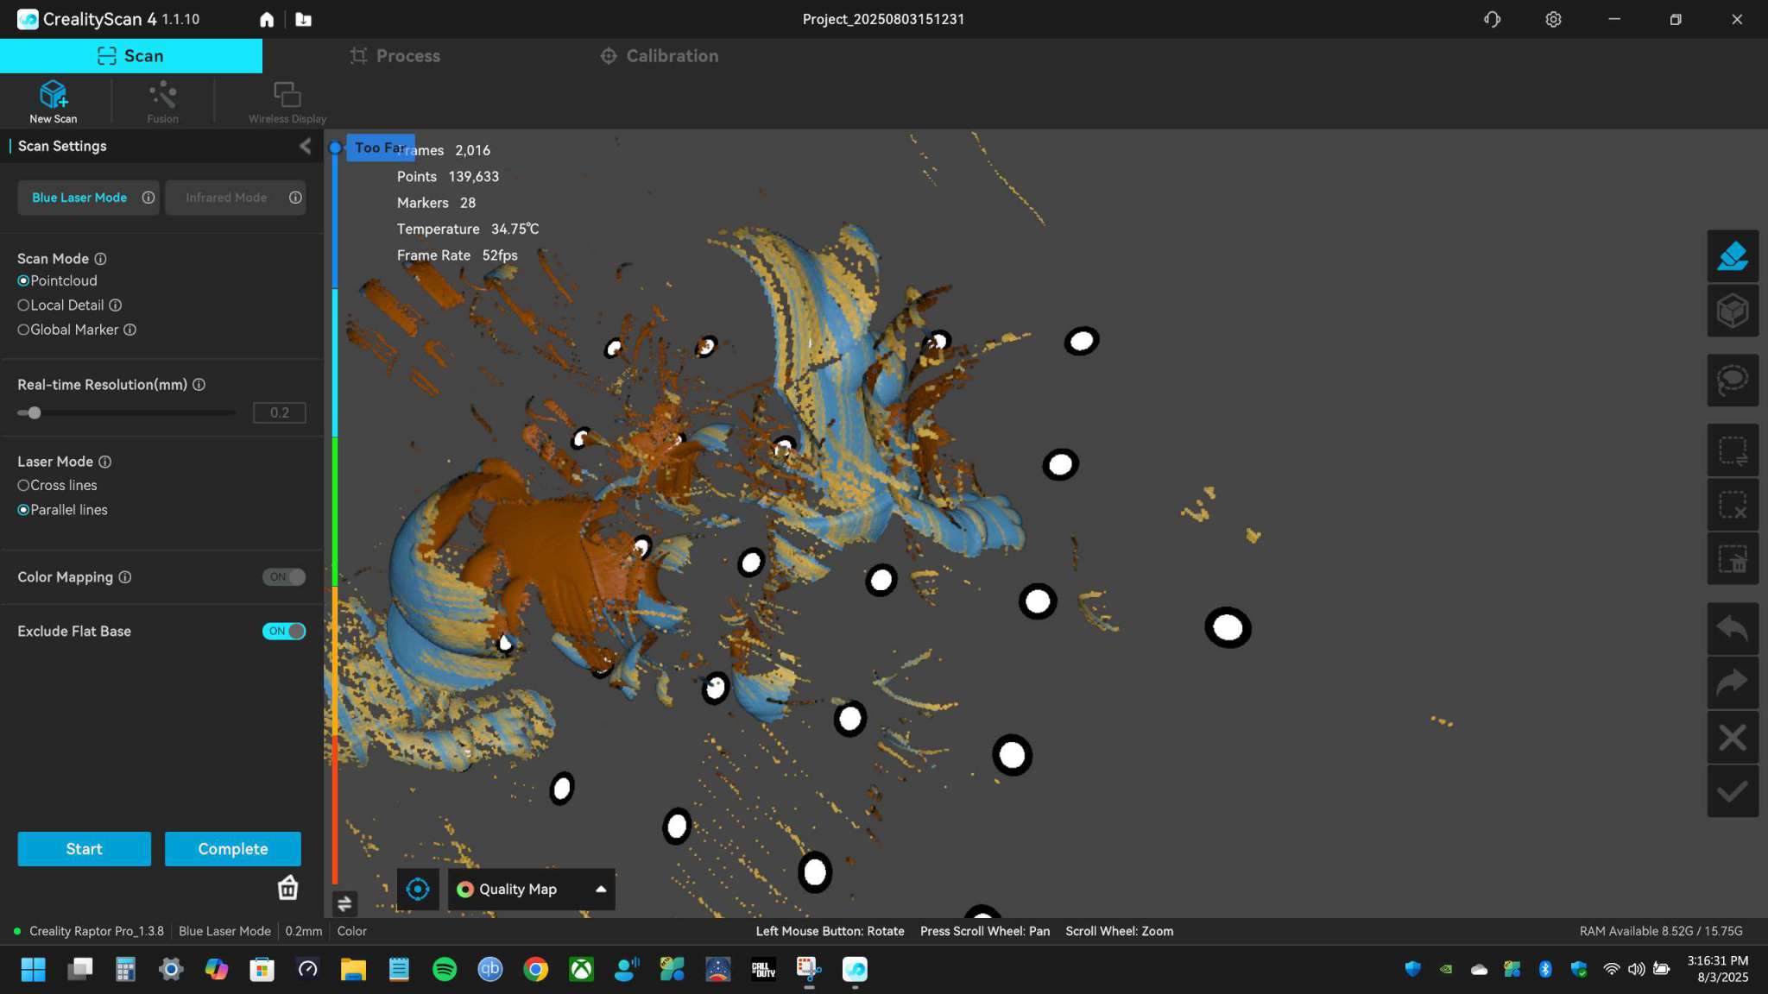The width and height of the screenshot is (1768, 994).
Task: Open Spotify from the taskbar
Action: point(445,970)
